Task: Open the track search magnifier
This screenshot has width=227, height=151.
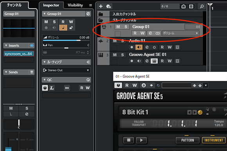Action: pyautogui.click(x=202, y=6)
